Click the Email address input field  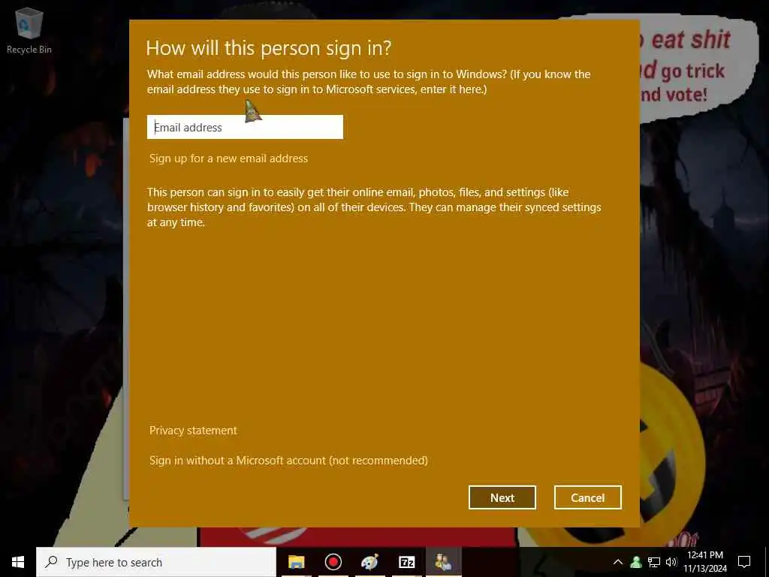tap(245, 127)
